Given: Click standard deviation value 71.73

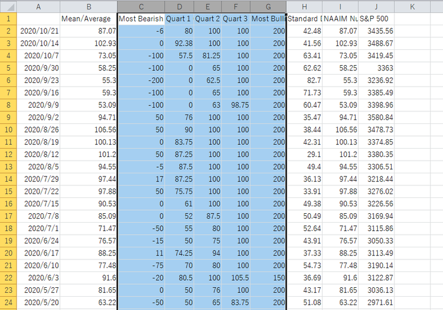Looking at the screenshot, I should click(304, 92).
